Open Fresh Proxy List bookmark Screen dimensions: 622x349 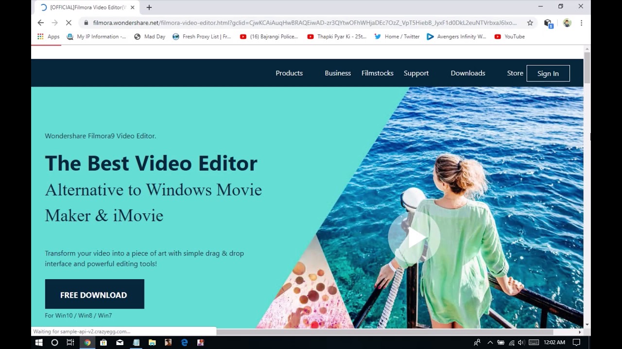tap(202, 36)
